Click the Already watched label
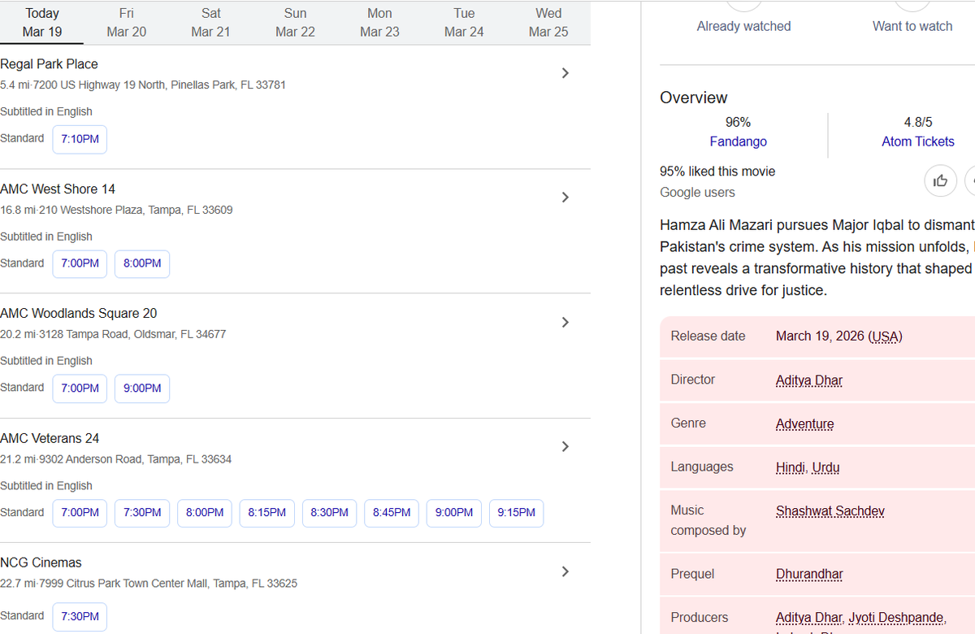The width and height of the screenshot is (975, 634). click(x=743, y=26)
